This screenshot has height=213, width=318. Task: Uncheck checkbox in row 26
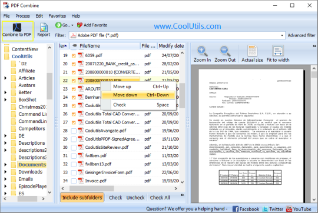pos(74,114)
